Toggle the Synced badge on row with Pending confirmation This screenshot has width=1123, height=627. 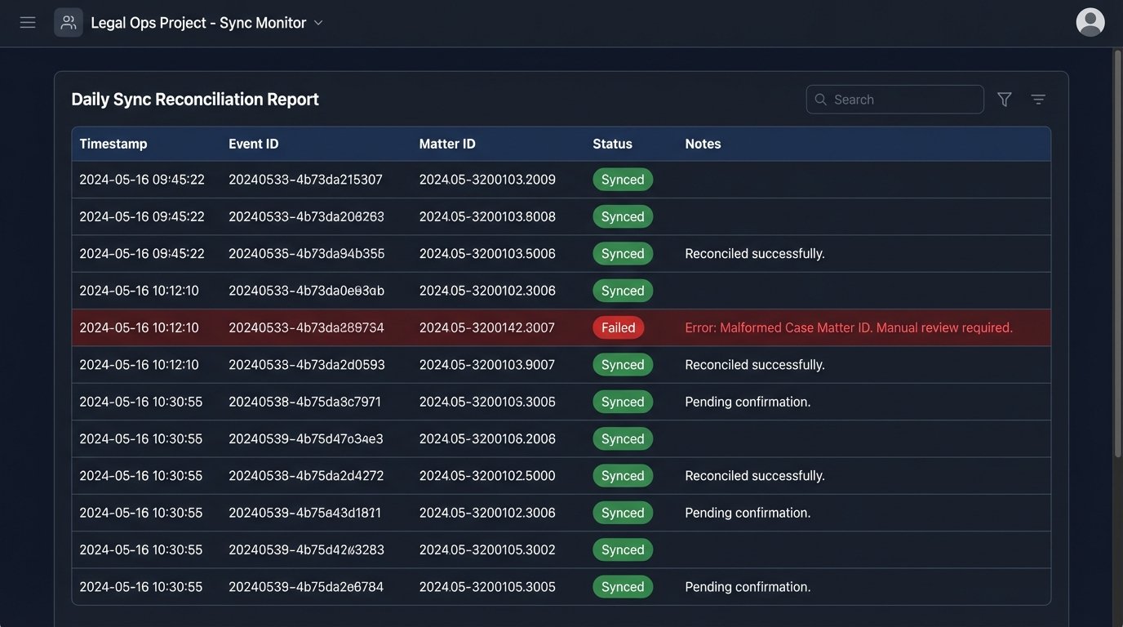point(622,401)
